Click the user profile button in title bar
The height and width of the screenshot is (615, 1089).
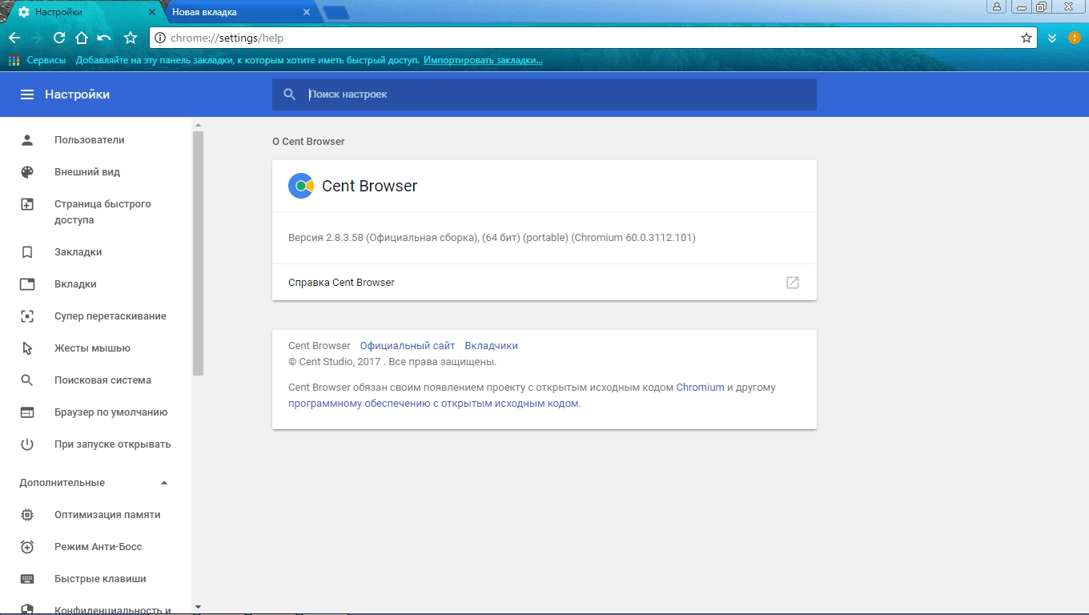pos(996,6)
